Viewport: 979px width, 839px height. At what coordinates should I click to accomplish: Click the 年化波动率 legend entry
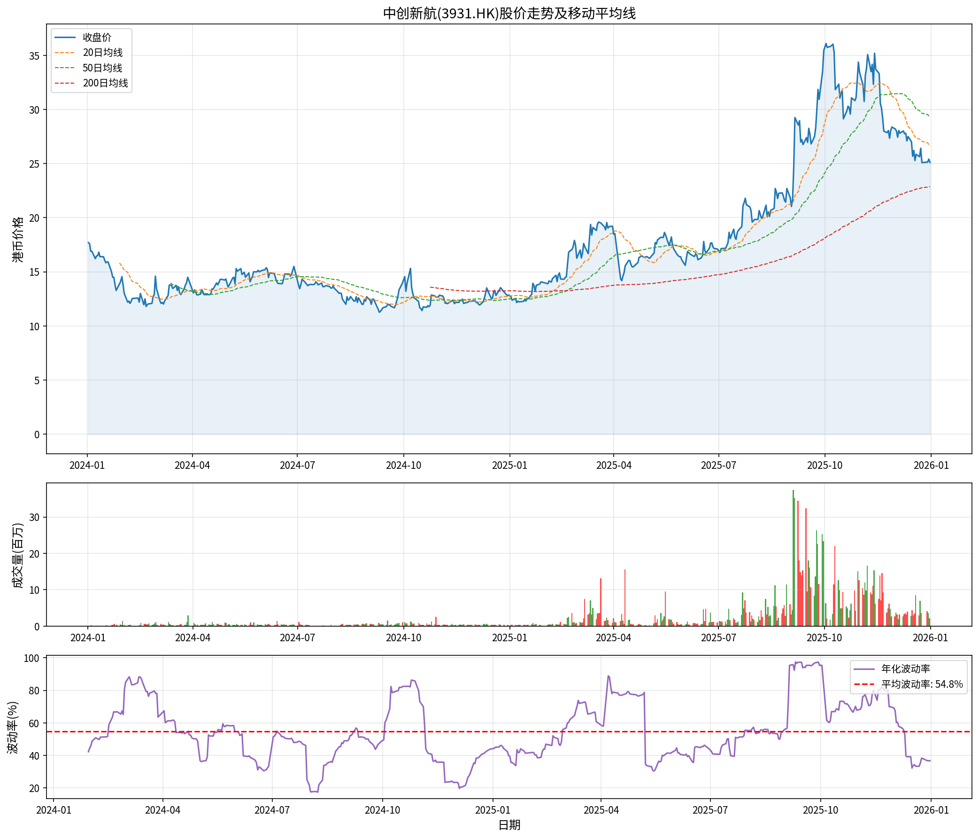(x=905, y=669)
